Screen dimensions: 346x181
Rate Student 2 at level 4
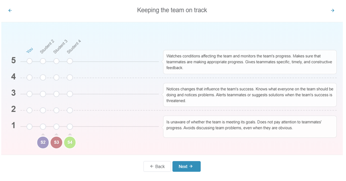(43, 78)
